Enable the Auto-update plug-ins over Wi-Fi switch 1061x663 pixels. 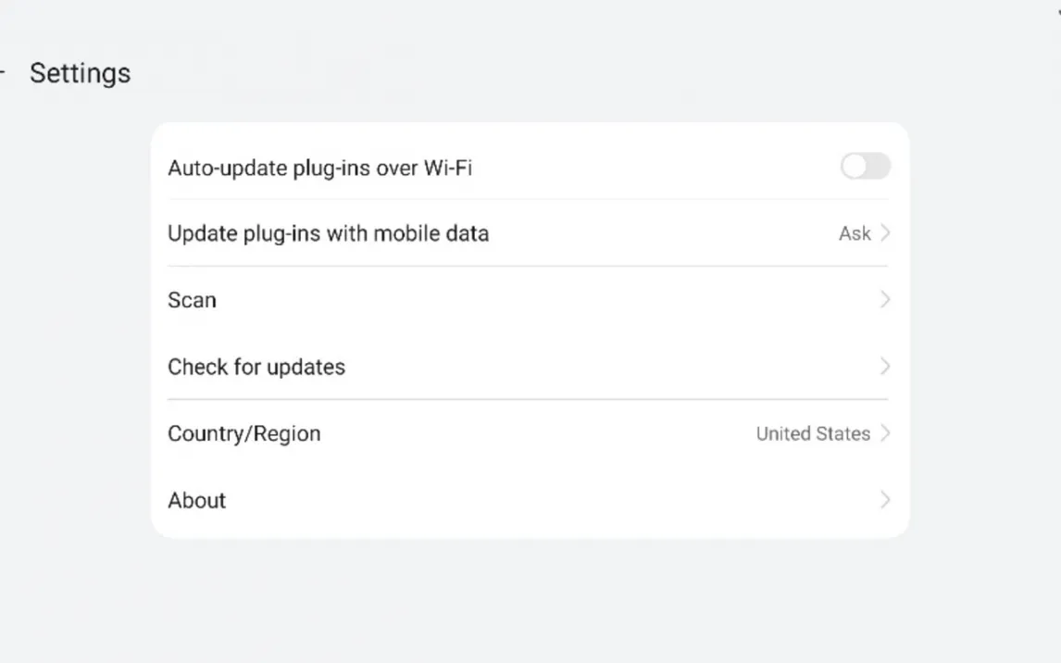(x=865, y=167)
